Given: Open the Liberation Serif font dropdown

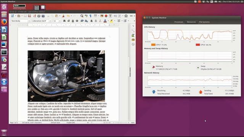Looking at the screenshot, I should click(x=50, y=21).
